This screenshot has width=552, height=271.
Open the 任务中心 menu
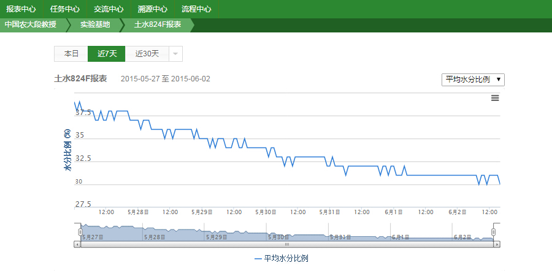pyautogui.click(x=65, y=9)
